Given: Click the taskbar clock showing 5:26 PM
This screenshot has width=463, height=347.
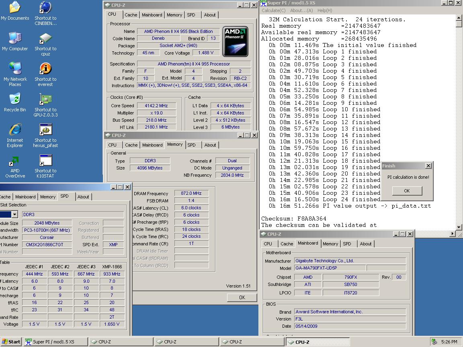Looking at the screenshot, I should click(x=449, y=342).
